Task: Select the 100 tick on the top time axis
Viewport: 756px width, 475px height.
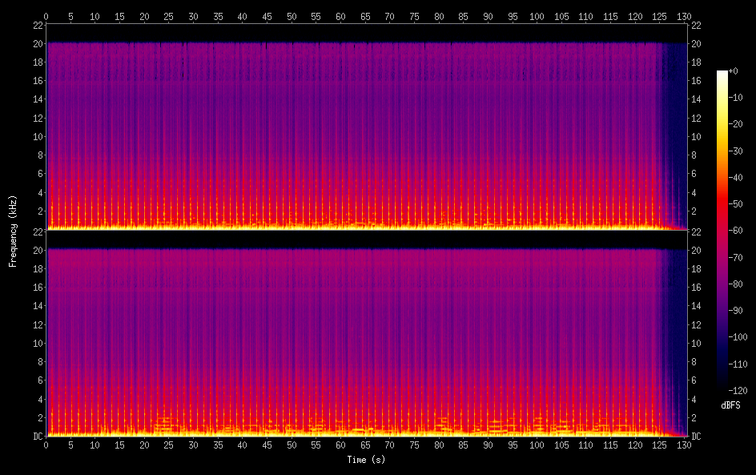Action: click(x=537, y=16)
